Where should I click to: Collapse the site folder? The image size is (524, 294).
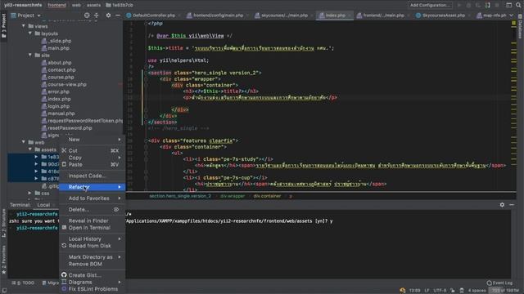pos(30,55)
